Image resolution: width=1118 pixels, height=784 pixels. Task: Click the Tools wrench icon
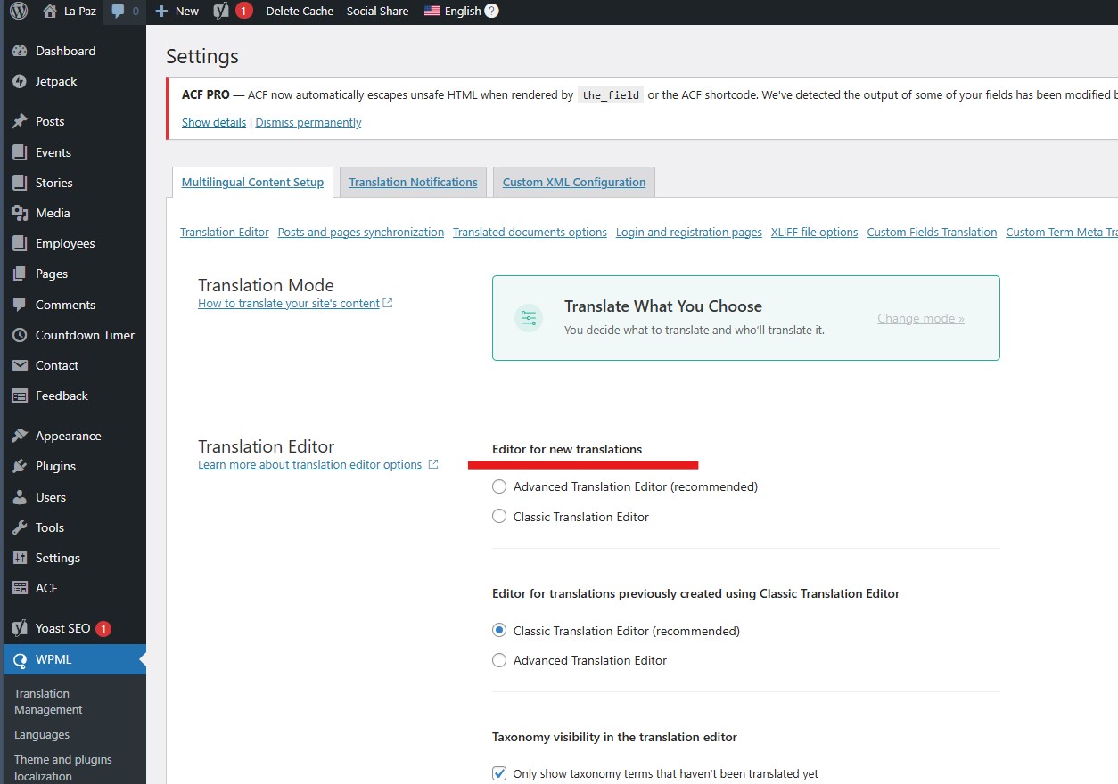point(20,528)
